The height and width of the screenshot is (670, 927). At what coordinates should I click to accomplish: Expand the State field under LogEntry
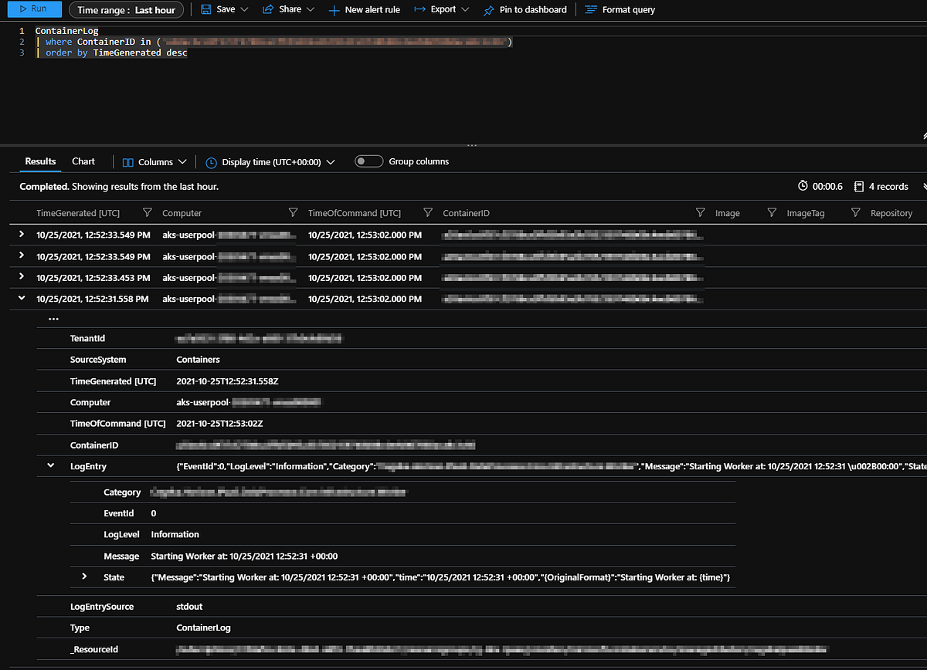pos(84,577)
